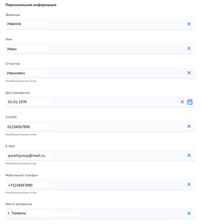Clear the Фамилия field with X icon
The height and width of the screenshot is (224, 201).
(189, 24)
